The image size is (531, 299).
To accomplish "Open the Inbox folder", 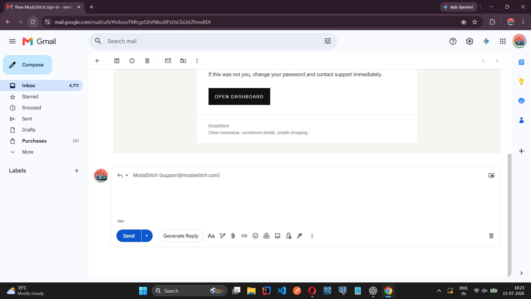I will [x=41, y=86].
